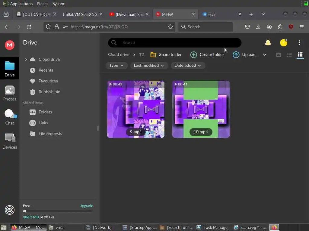Click the site padlock icon
309x231 pixels.
pos(57,27)
